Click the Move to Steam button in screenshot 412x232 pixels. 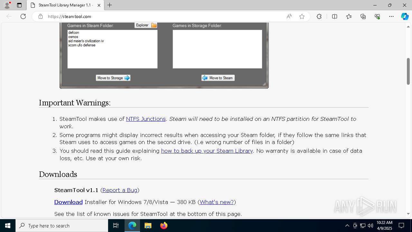click(218, 78)
